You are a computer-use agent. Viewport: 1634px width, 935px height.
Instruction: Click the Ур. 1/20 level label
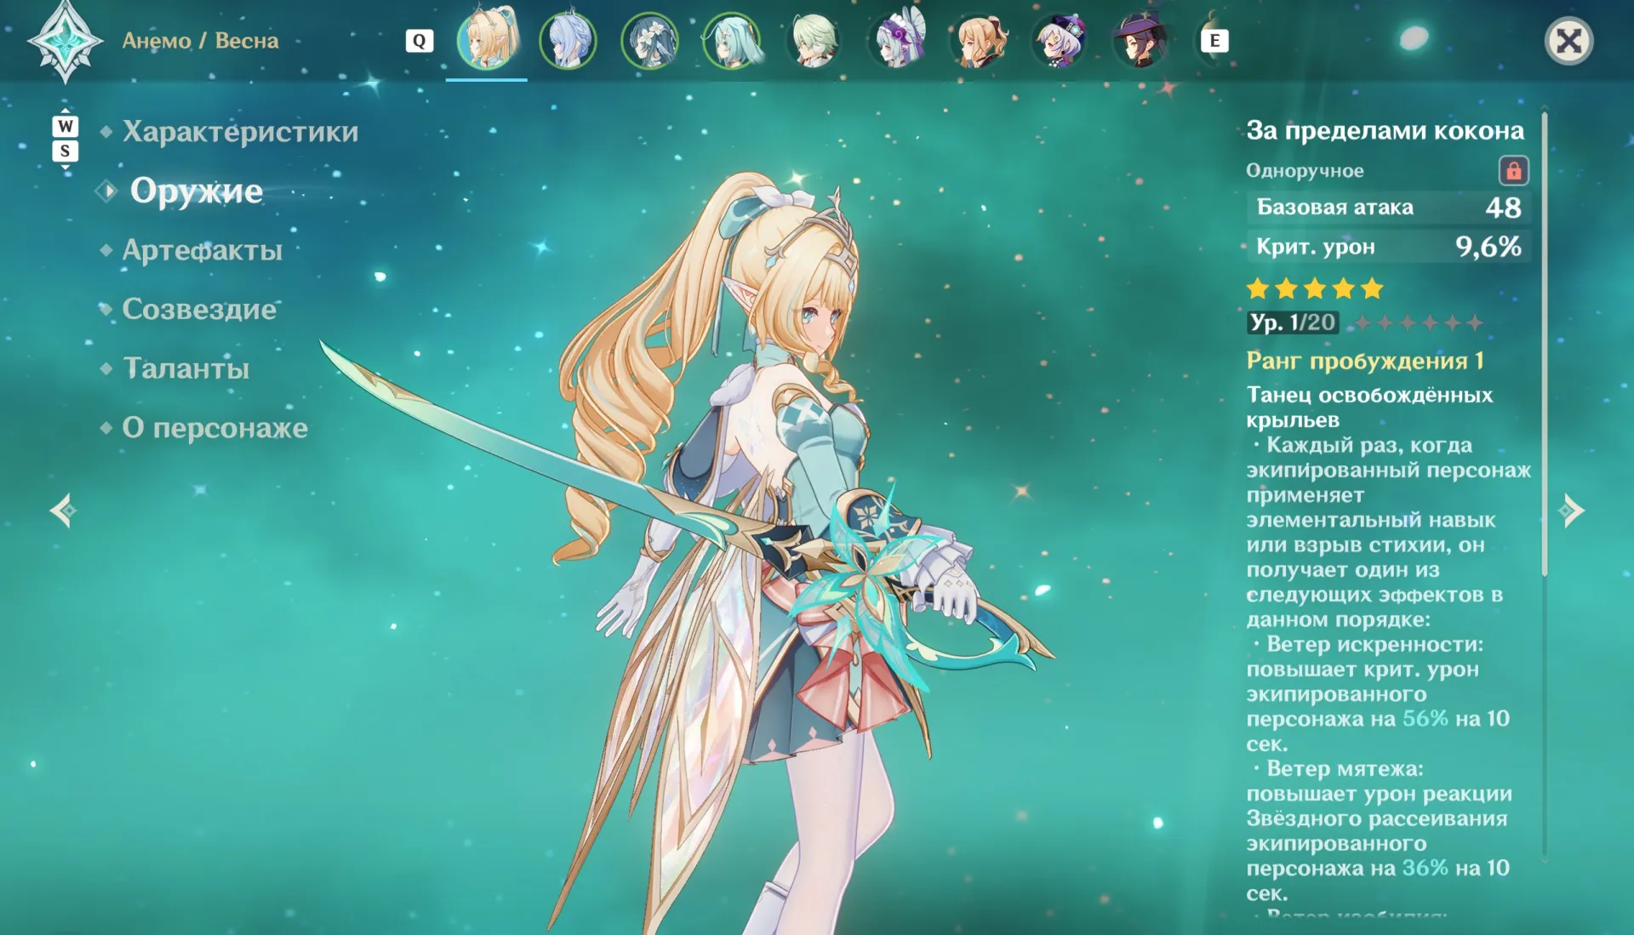click(x=1293, y=322)
